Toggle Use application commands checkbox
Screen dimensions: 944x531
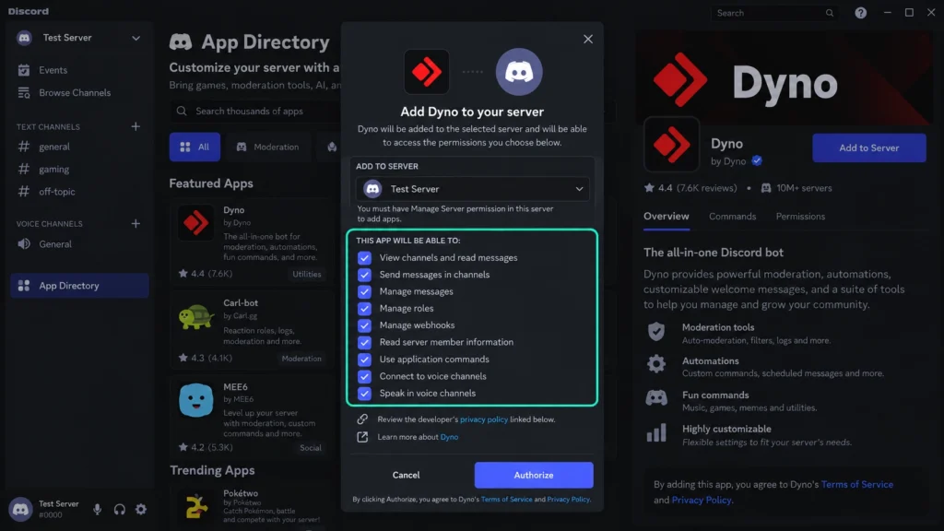click(364, 360)
